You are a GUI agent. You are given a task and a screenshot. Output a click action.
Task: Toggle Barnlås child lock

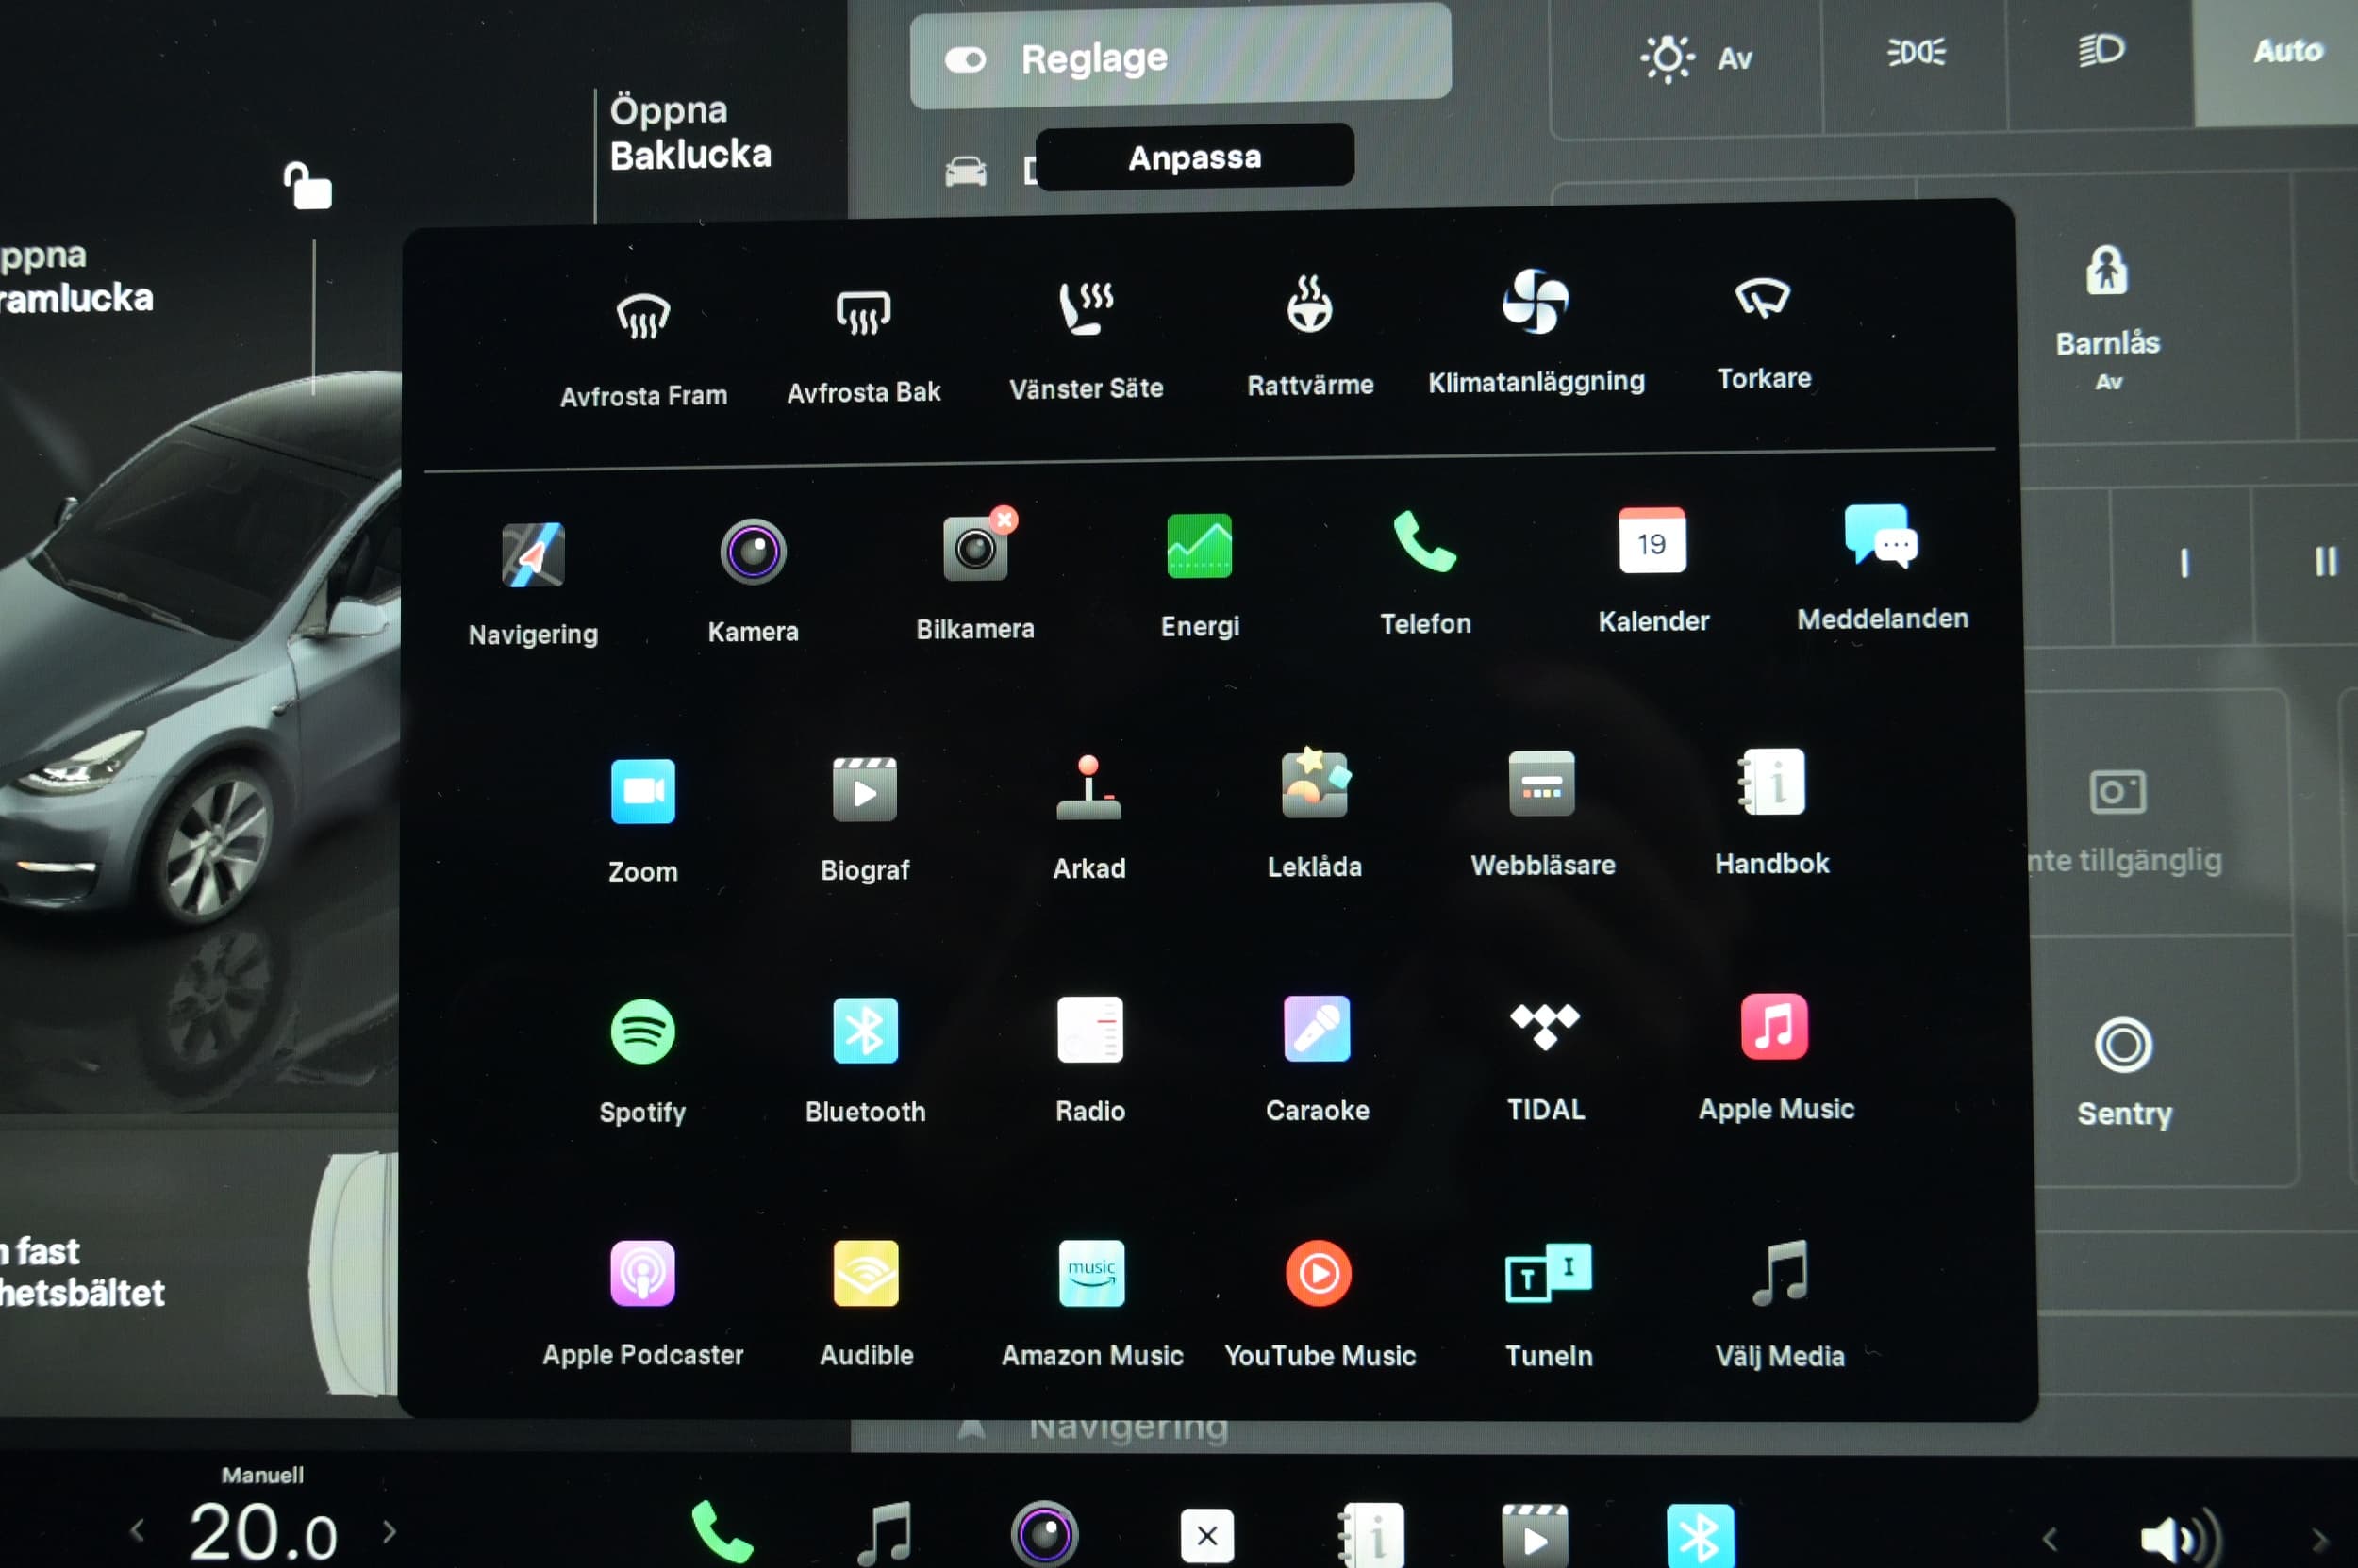point(2107,317)
